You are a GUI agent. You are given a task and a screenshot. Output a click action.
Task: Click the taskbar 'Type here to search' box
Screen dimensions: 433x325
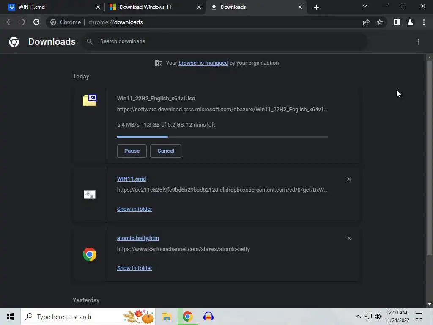click(x=88, y=317)
